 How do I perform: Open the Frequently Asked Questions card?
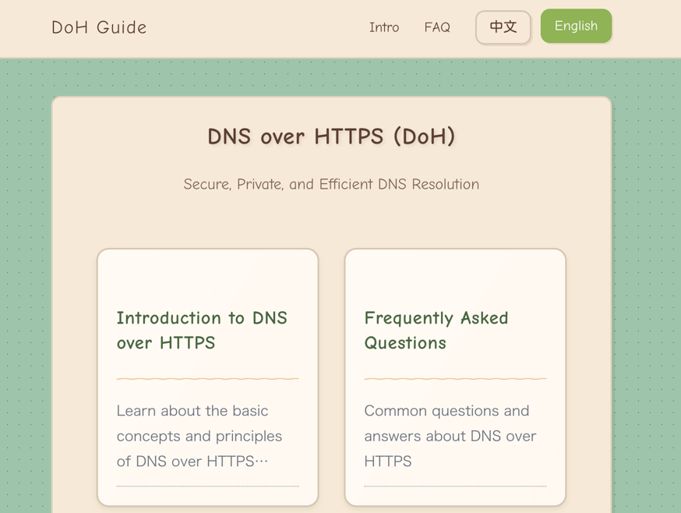(454, 377)
